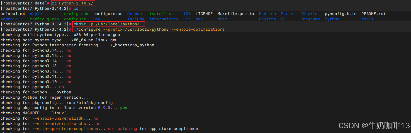Click the InternalDocs directory name

(x=164, y=19)
